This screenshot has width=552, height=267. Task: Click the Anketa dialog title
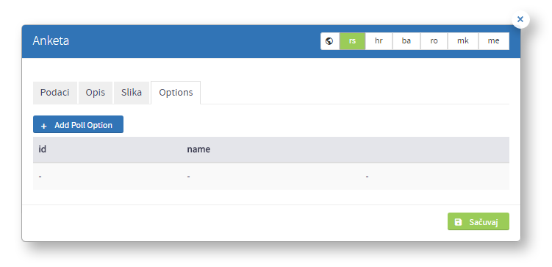pyautogui.click(x=51, y=41)
